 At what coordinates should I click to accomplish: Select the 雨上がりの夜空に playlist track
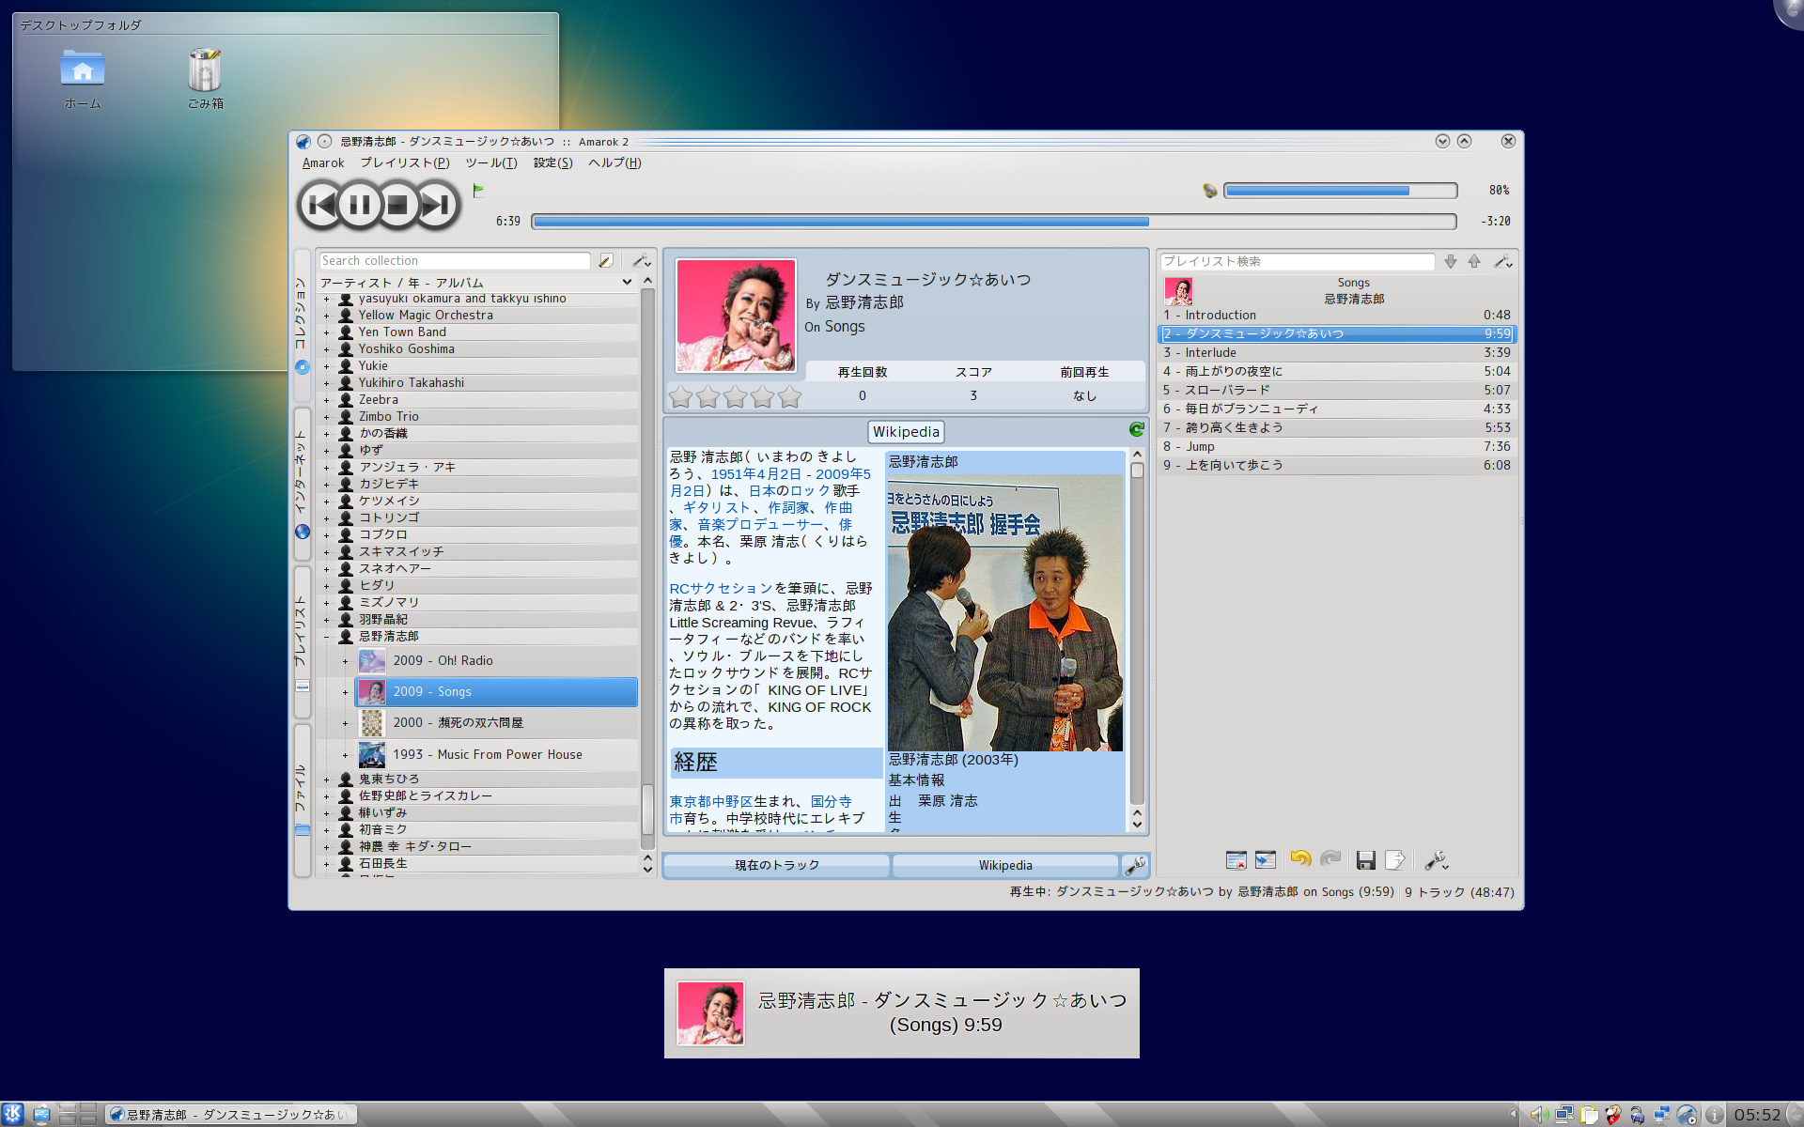(x=1337, y=372)
